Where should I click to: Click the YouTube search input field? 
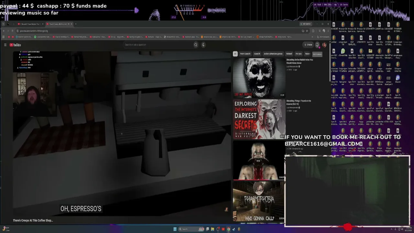158,45
